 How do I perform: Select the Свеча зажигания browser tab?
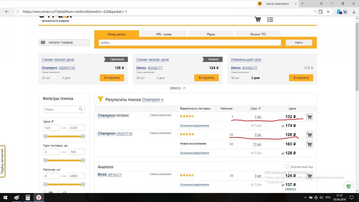(277, 4)
